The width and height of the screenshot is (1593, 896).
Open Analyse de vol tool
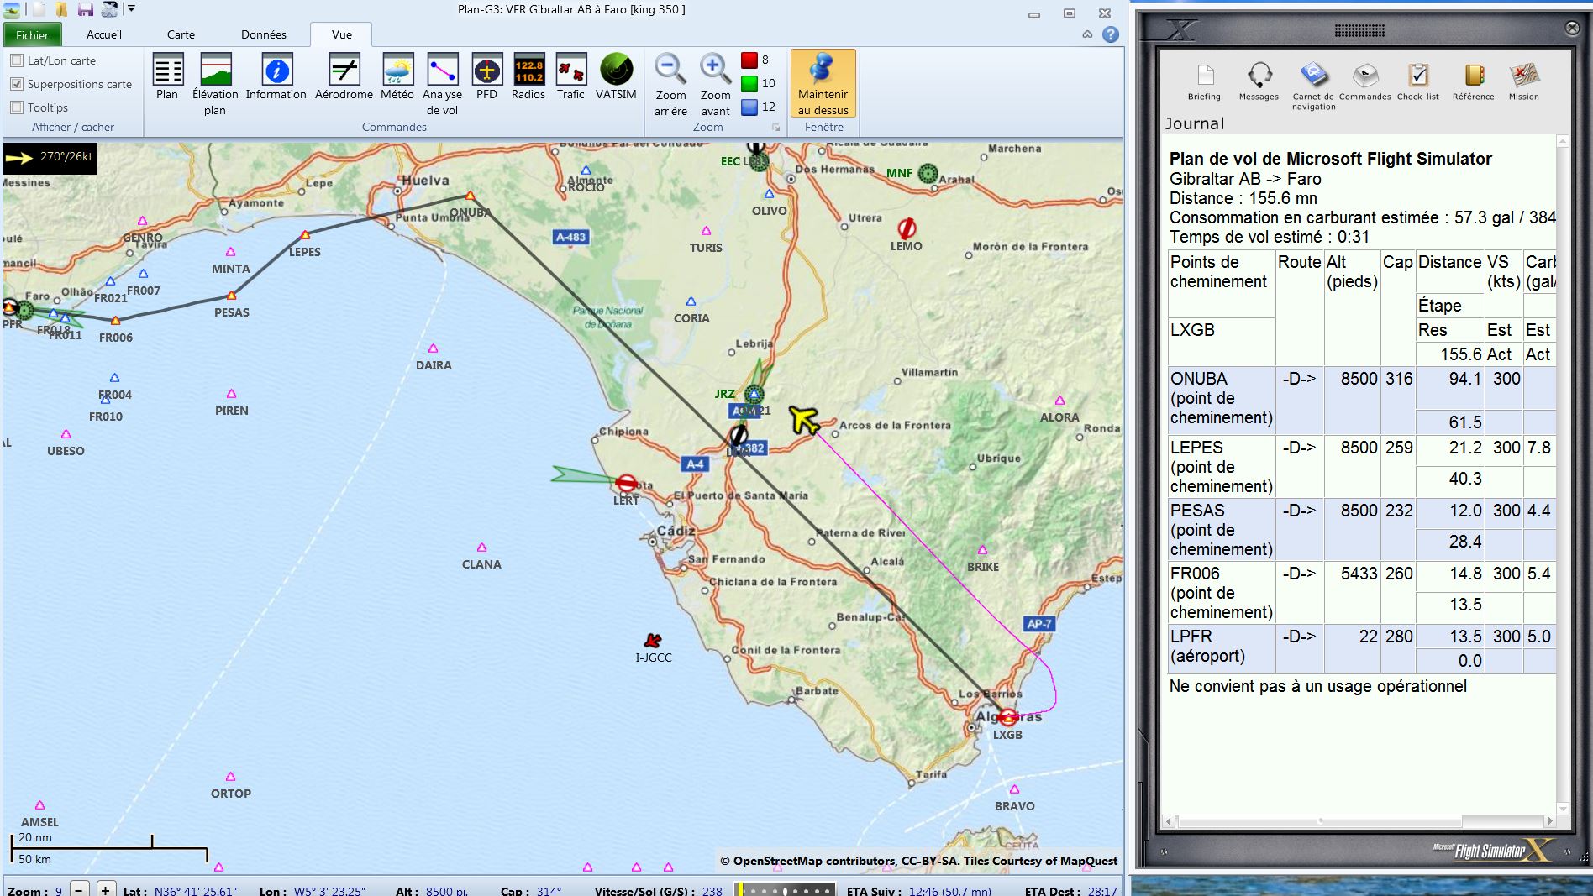442,84
